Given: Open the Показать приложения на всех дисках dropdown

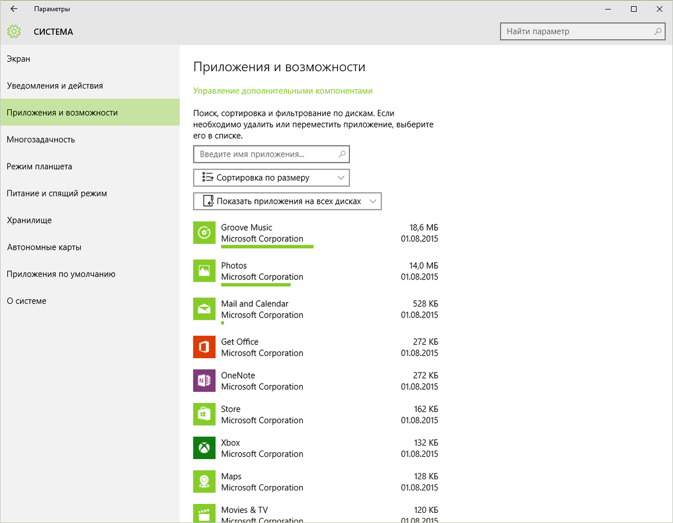Looking at the screenshot, I should tap(287, 201).
